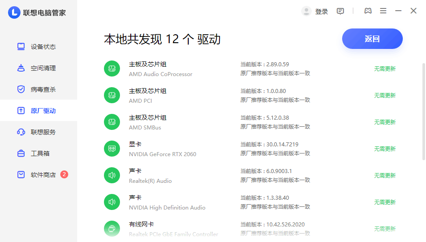
Task: Click the Lenovo PC Manager logo icon
Action: [14, 12]
